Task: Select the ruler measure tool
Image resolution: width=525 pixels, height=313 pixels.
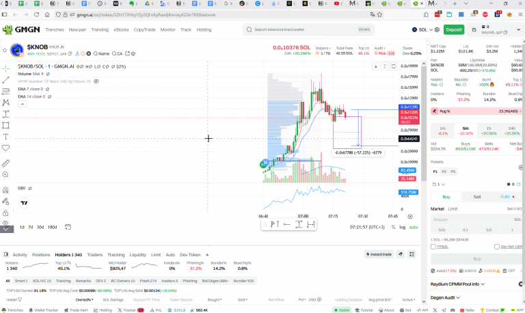Action: 5,163
